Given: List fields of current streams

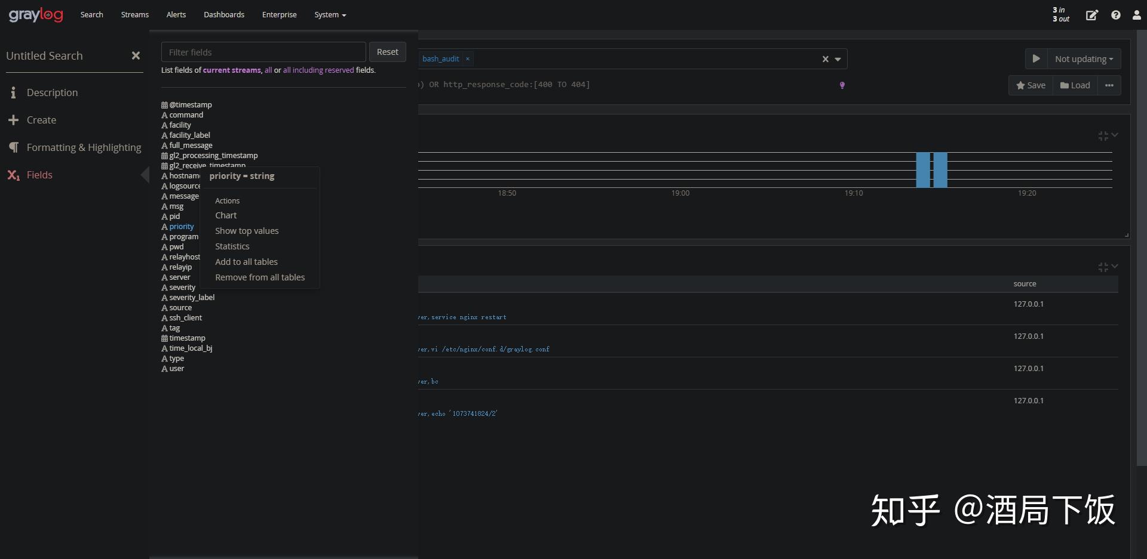Looking at the screenshot, I should coord(232,70).
